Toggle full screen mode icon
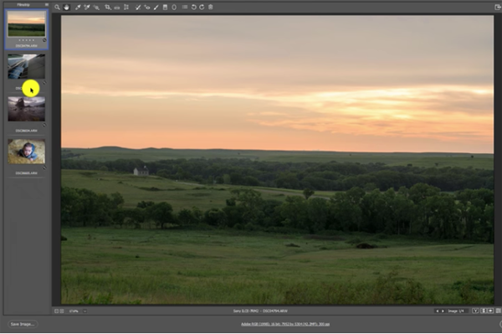The height and width of the screenshot is (334, 502). click(x=497, y=7)
